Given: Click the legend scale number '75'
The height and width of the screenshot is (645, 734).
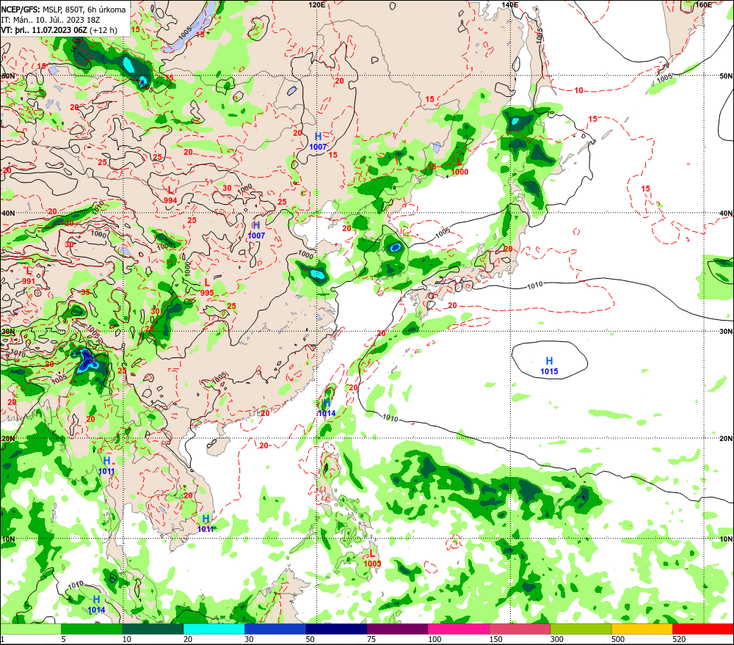Looking at the screenshot, I should [371, 639].
